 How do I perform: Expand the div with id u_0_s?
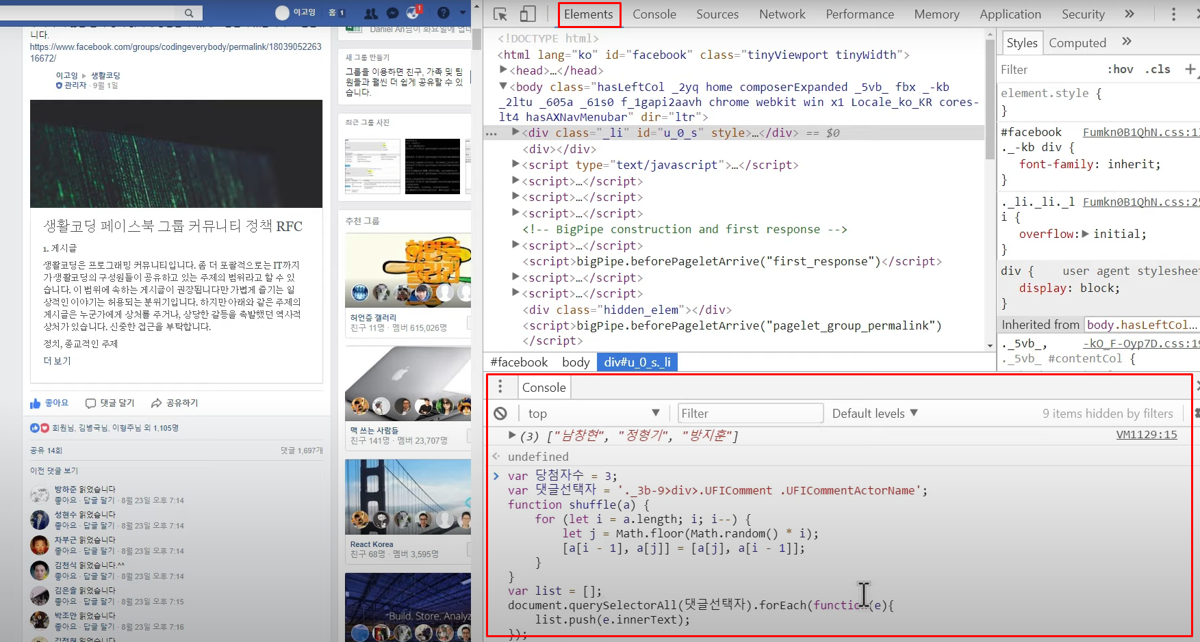[515, 132]
